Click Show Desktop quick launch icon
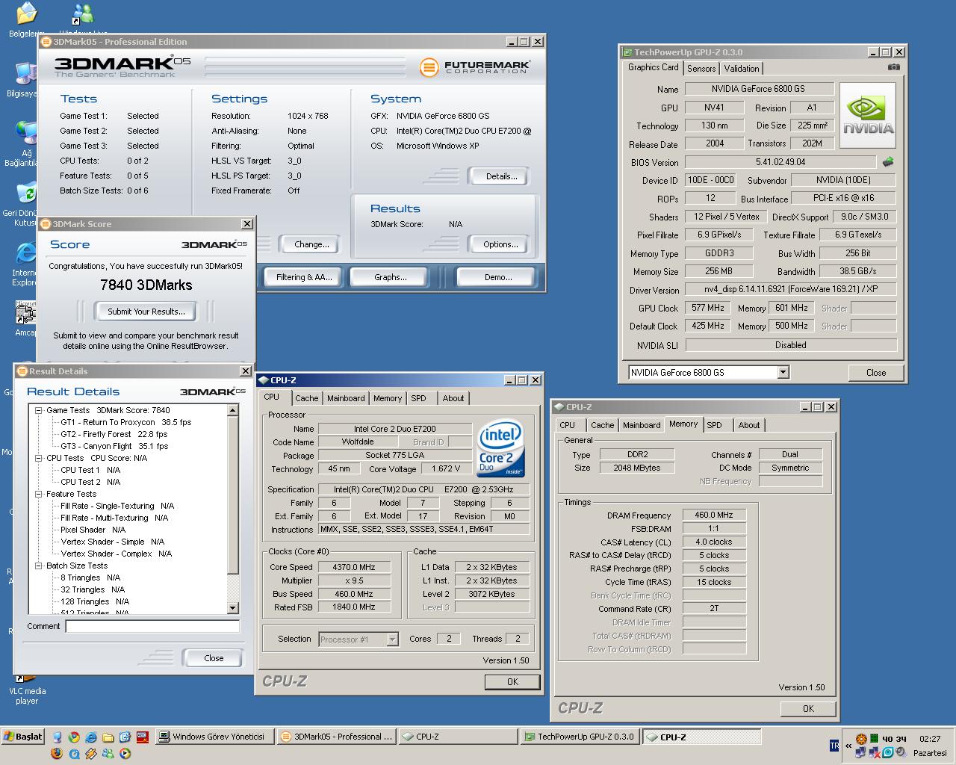This screenshot has width=956, height=765. 58,737
